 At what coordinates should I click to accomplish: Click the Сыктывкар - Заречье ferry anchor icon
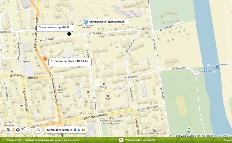[x=205, y=69]
